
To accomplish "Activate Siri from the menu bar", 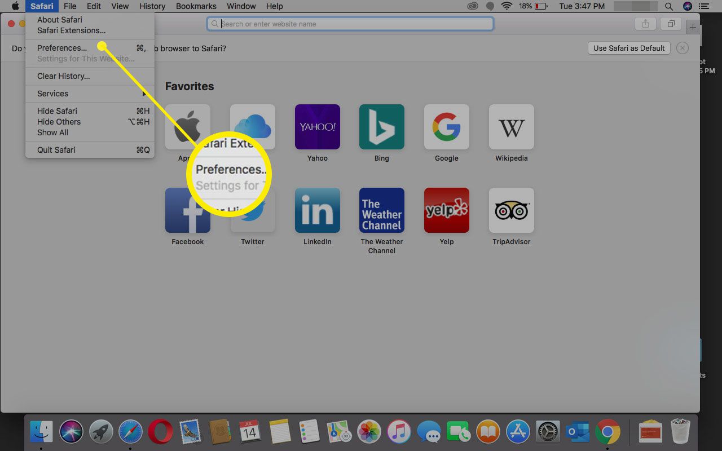I will 687,6.
